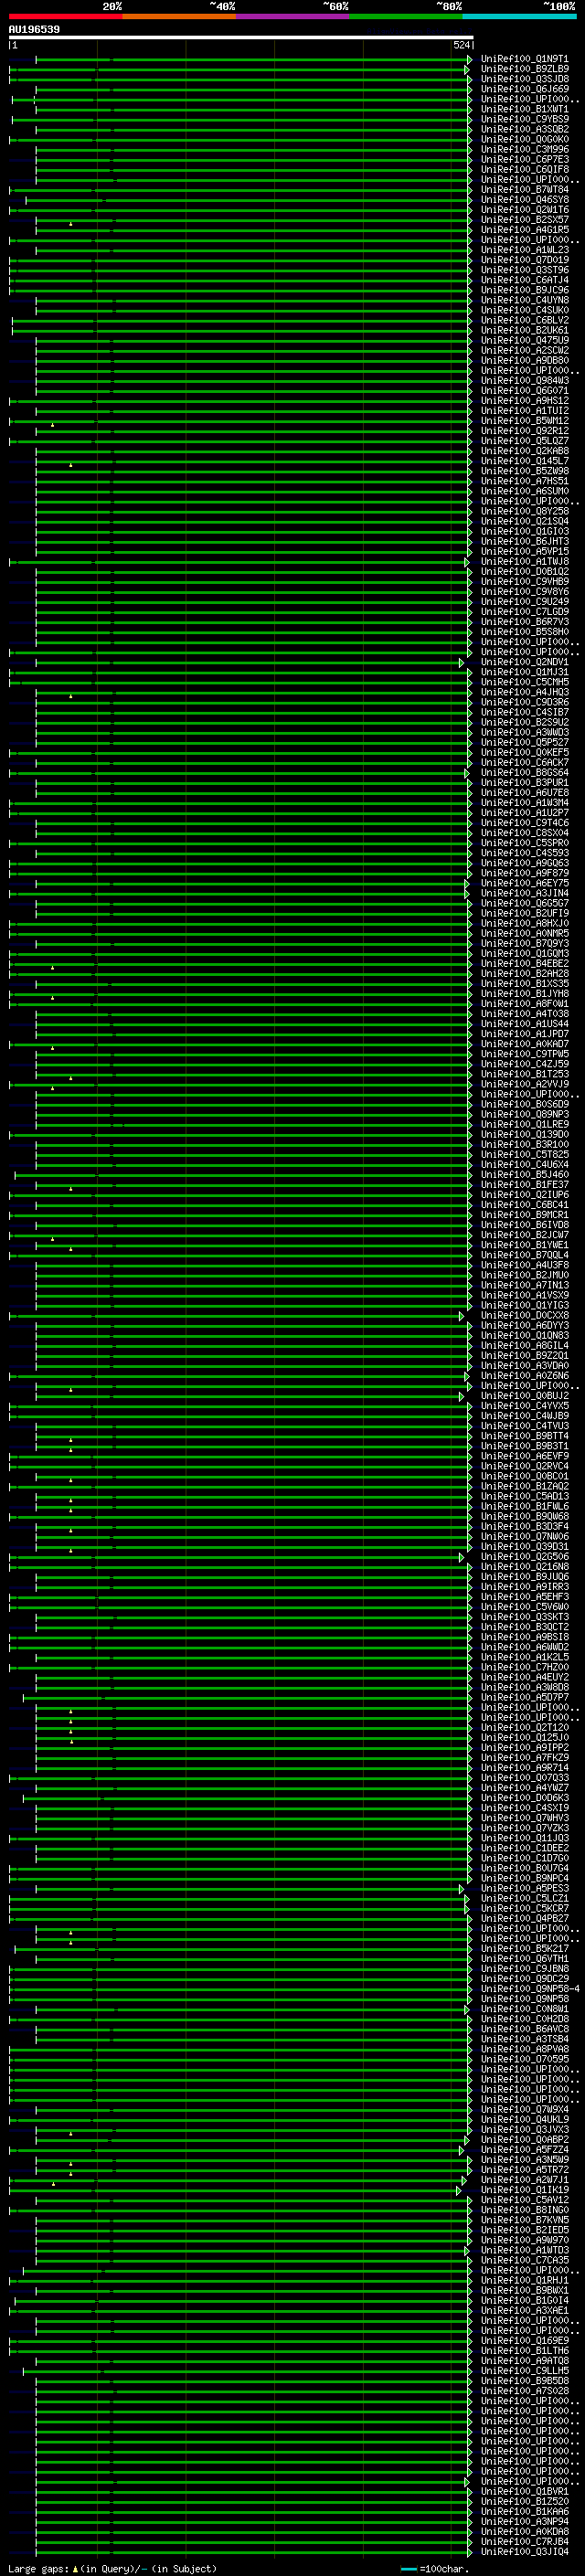Select hit label UniRef100_Q984W3

point(525,380)
